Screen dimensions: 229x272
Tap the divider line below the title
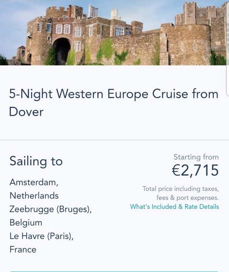pos(114,140)
